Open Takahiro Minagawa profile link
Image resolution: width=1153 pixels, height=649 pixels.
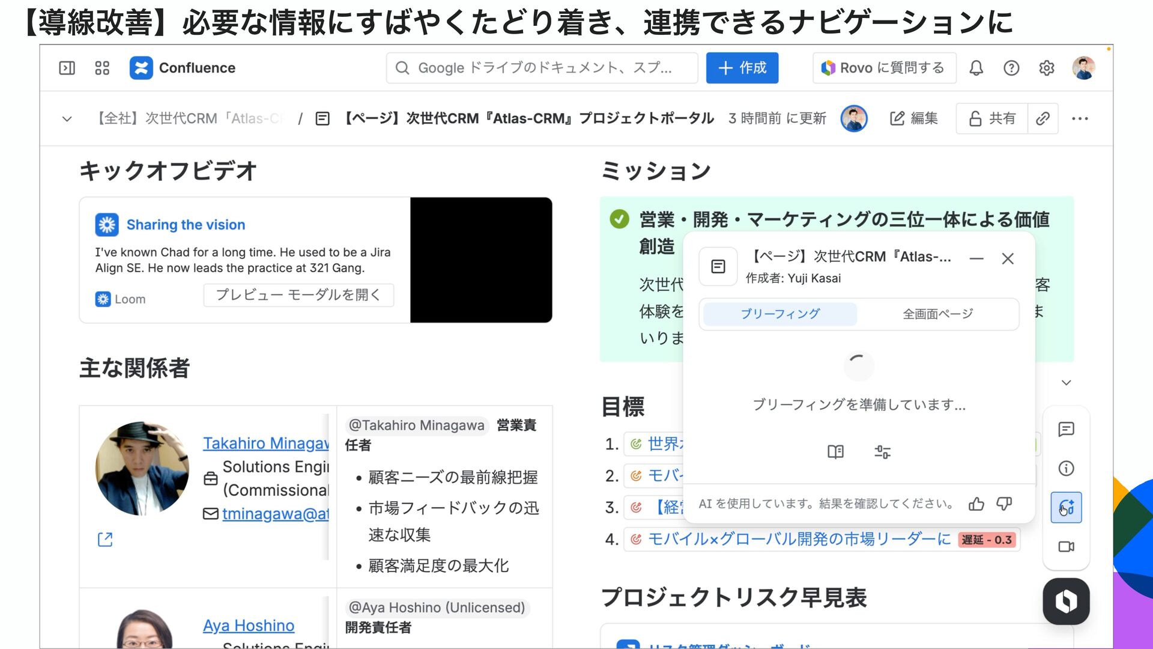(x=265, y=443)
